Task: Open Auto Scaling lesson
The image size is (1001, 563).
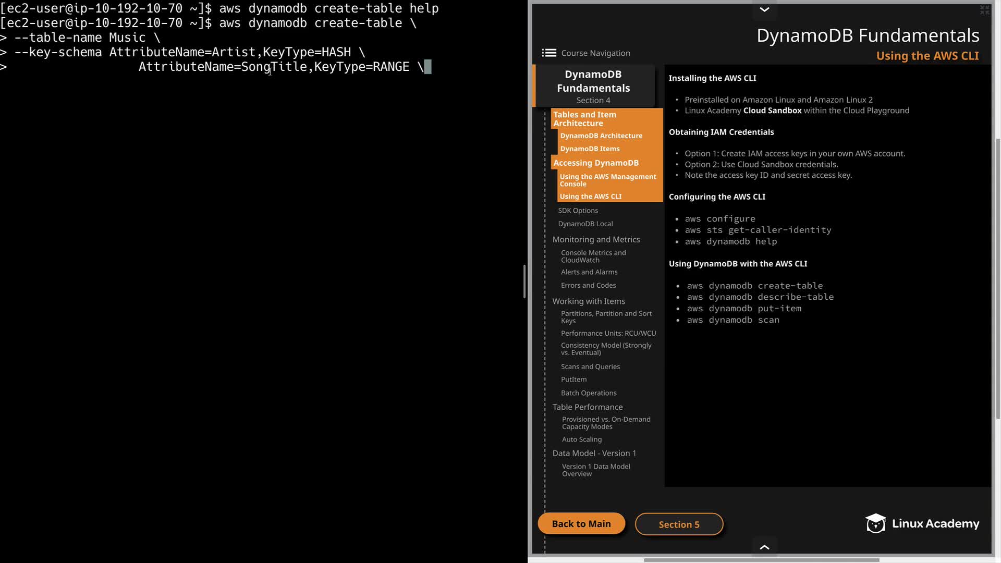Action: (x=581, y=439)
